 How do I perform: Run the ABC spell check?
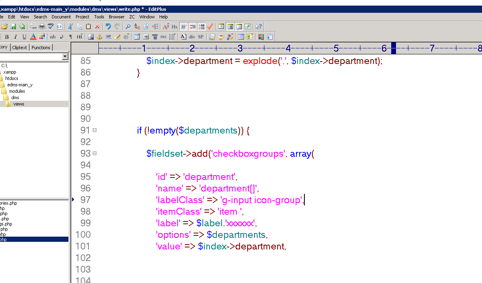(51, 26)
